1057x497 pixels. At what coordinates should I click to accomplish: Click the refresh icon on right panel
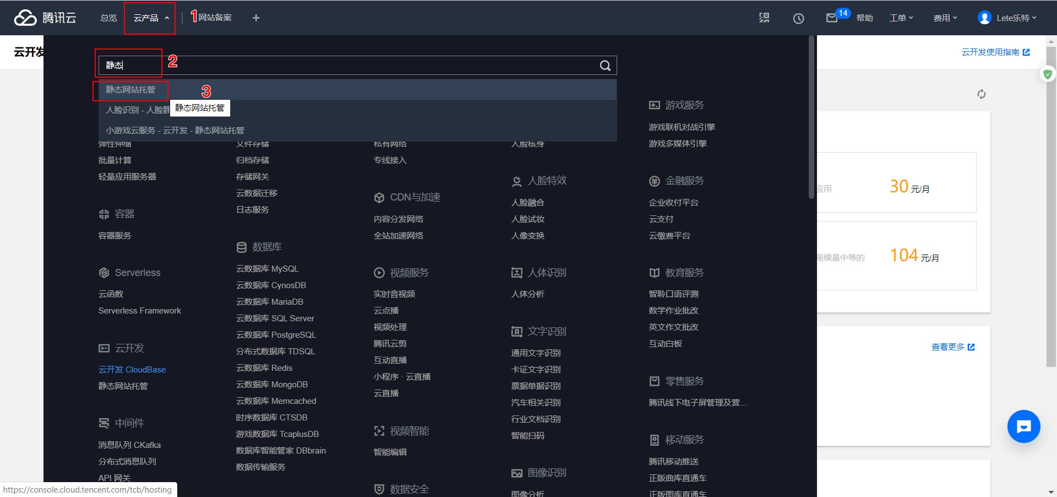(981, 94)
